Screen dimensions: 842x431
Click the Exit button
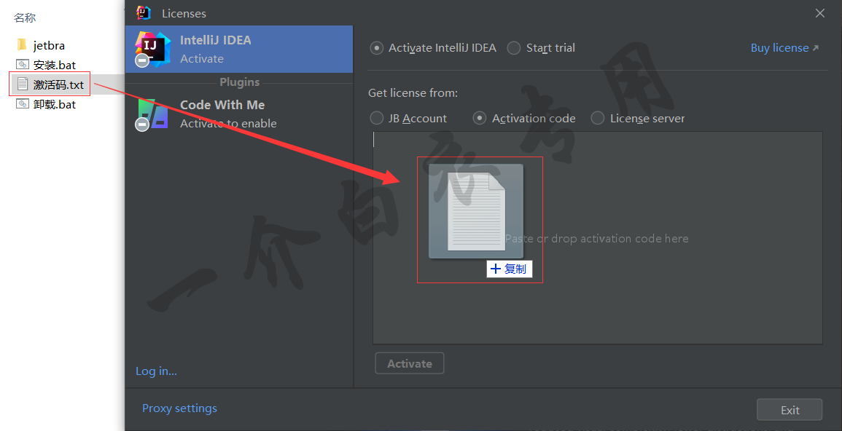click(x=790, y=410)
